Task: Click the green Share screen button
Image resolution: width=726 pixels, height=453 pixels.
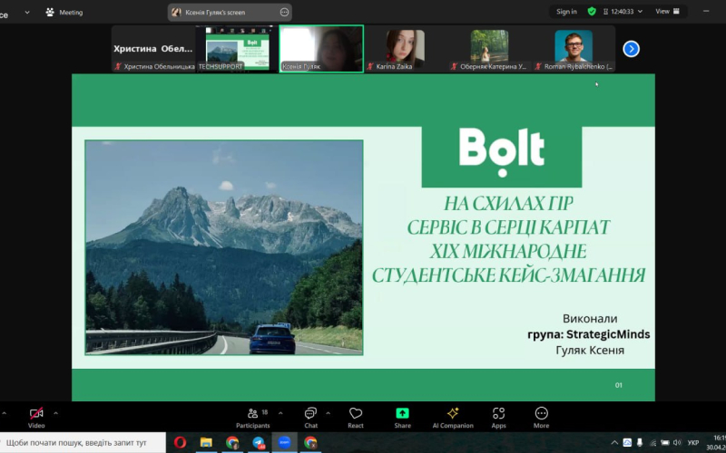Action: pyautogui.click(x=402, y=417)
